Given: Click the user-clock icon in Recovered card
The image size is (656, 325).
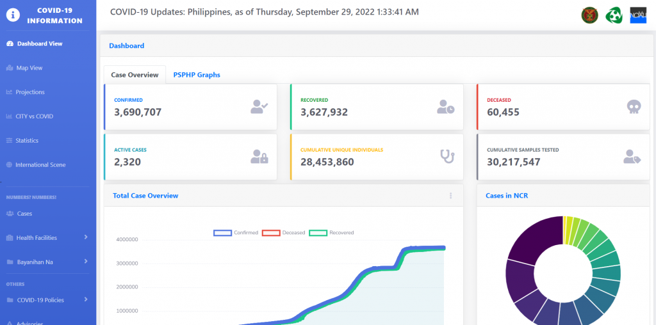Looking at the screenshot, I should tap(446, 107).
